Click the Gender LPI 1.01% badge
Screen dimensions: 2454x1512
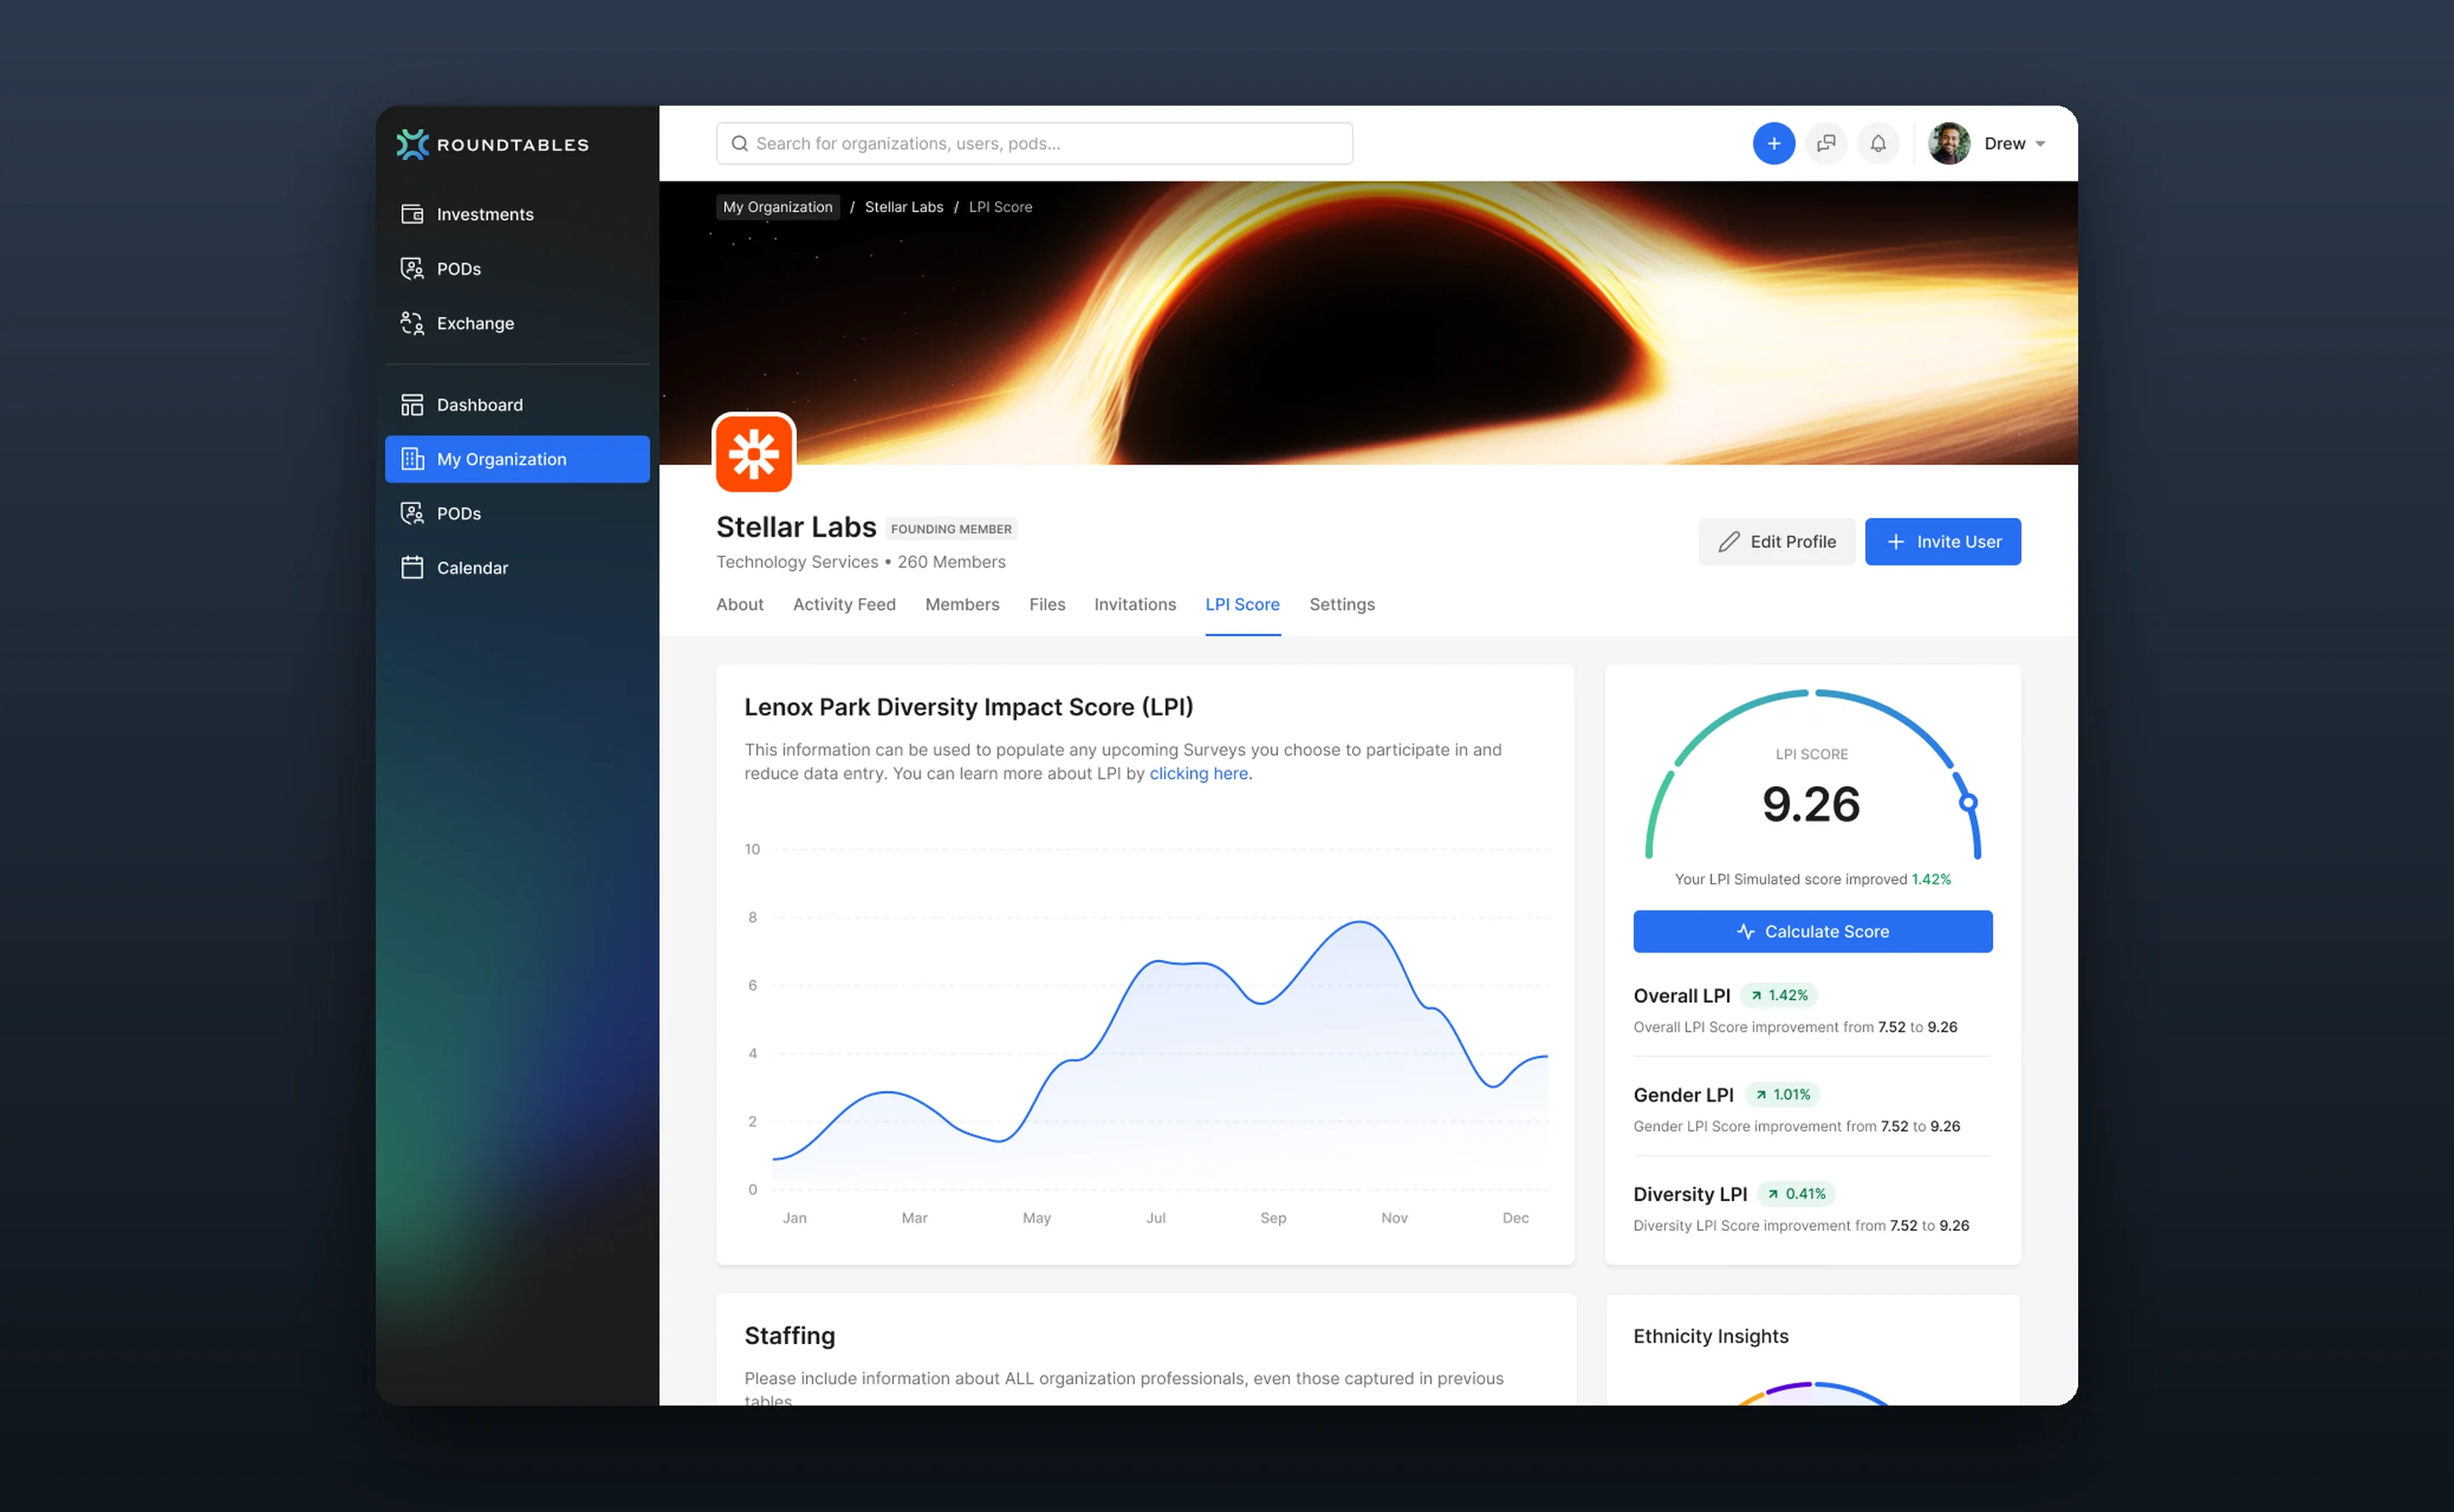tap(1783, 1095)
